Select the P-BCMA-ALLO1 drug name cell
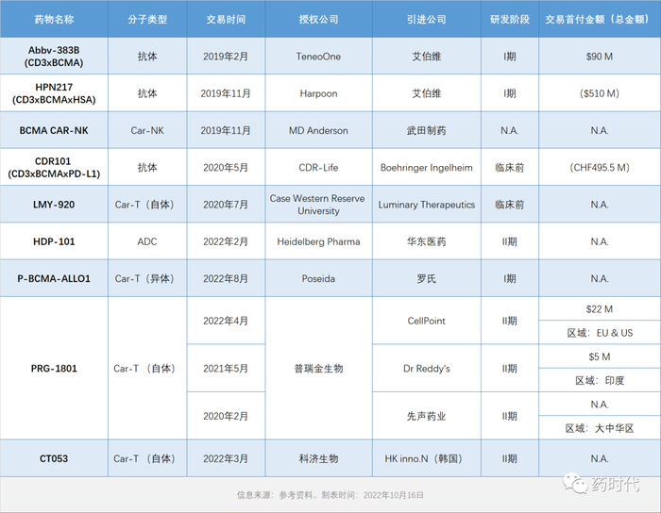The height and width of the screenshot is (513, 661). pyautogui.click(x=54, y=278)
